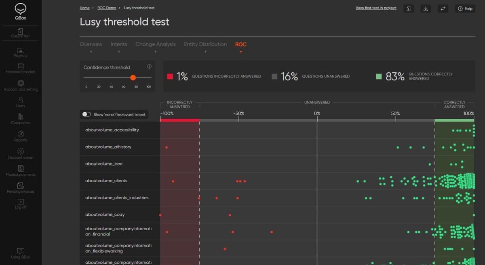Click the Lusy threshold test breadcrumb
This screenshot has width=485, height=265.
[x=139, y=8]
